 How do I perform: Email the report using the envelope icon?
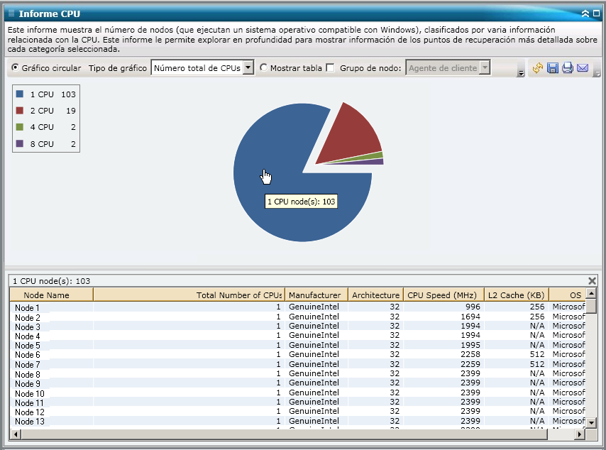coord(583,68)
